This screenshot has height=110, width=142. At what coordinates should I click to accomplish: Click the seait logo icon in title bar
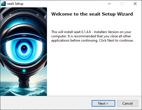(x=3, y=4)
